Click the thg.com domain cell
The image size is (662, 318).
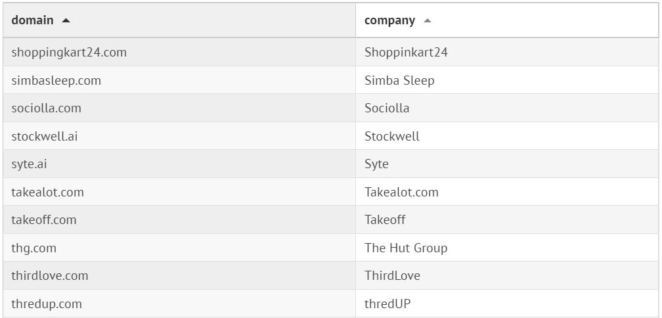coord(34,248)
